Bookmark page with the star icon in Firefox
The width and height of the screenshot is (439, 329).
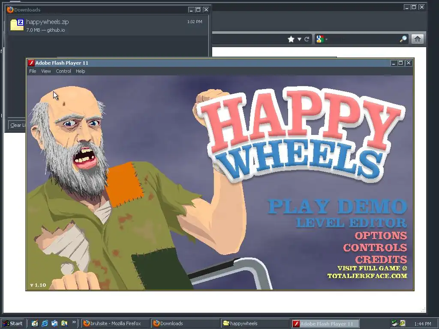click(x=291, y=39)
